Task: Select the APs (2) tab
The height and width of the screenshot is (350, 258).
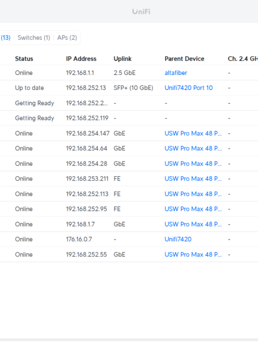Action: [67, 38]
